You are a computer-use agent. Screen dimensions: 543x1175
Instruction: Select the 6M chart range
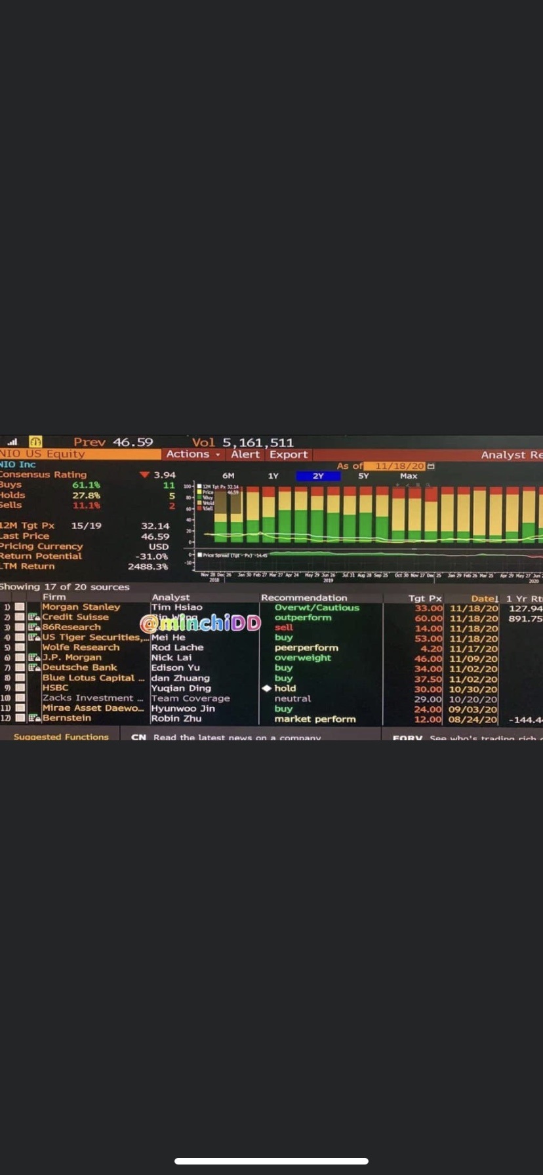pyautogui.click(x=228, y=476)
